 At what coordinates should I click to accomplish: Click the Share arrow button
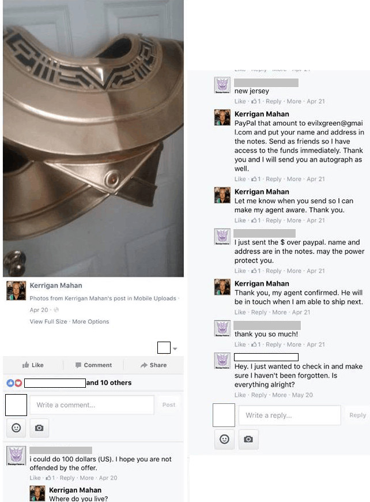(153, 365)
